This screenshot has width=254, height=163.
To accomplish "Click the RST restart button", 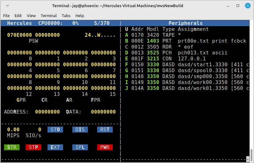I will tap(105, 129).
